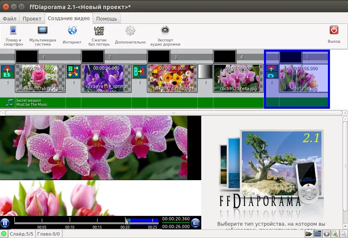Click the green status indicator light
The height and width of the screenshot is (238, 348).
(4, 234)
